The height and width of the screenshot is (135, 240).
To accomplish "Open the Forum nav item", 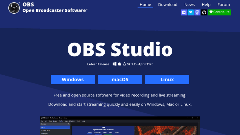I will pyautogui.click(x=223, y=5).
